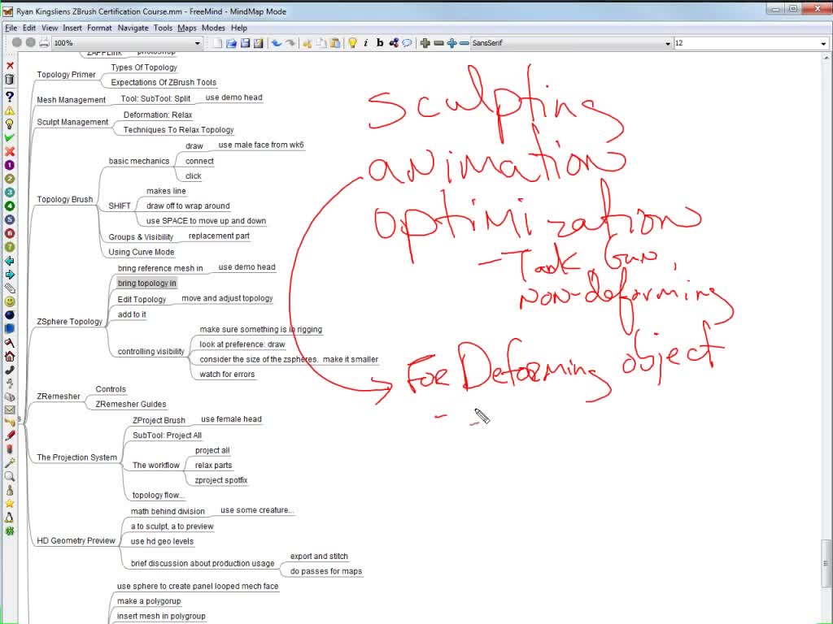Toggle the cloud around the node
Image resolution: width=833 pixels, height=624 pixels.
click(407, 43)
